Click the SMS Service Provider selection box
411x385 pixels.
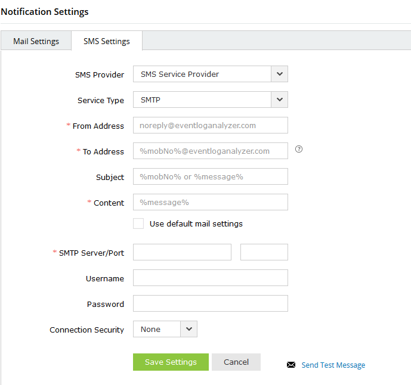click(x=202, y=74)
